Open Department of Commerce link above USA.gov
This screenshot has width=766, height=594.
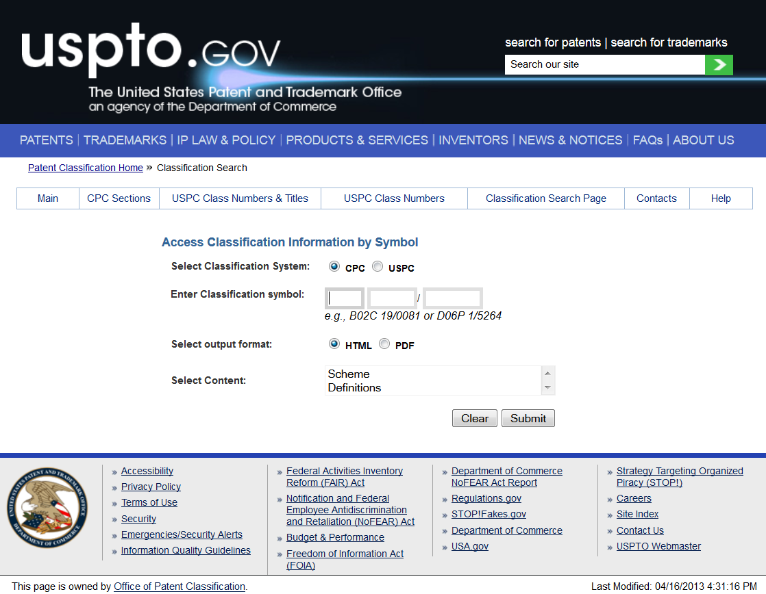pos(506,530)
